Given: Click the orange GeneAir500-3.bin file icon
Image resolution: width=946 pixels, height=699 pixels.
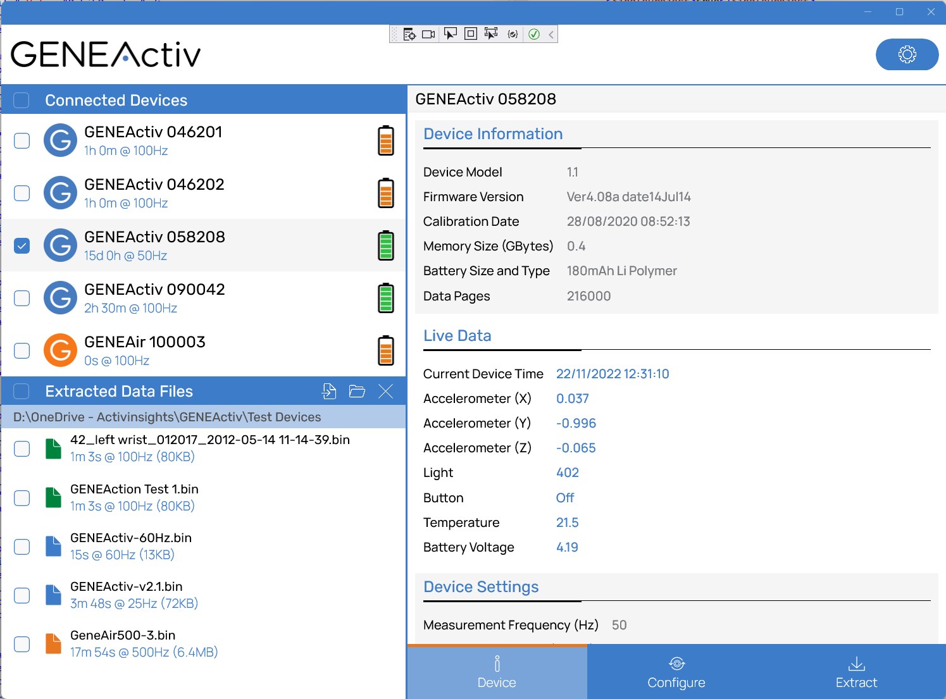Looking at the screenshot, I should [x=53, y=643].
